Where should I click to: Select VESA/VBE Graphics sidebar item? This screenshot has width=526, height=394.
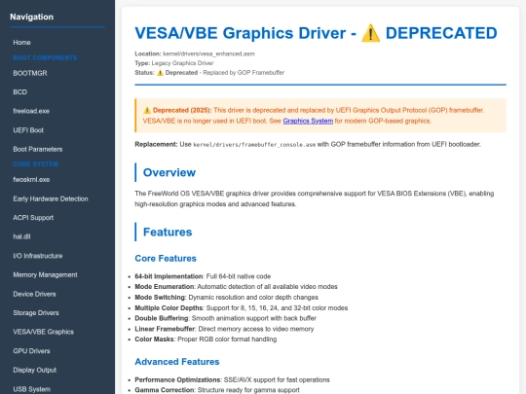pyautogui.click(x=44, y=332)
